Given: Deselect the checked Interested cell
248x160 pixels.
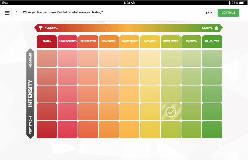Looking at the screenshot, I should [171, 112].
